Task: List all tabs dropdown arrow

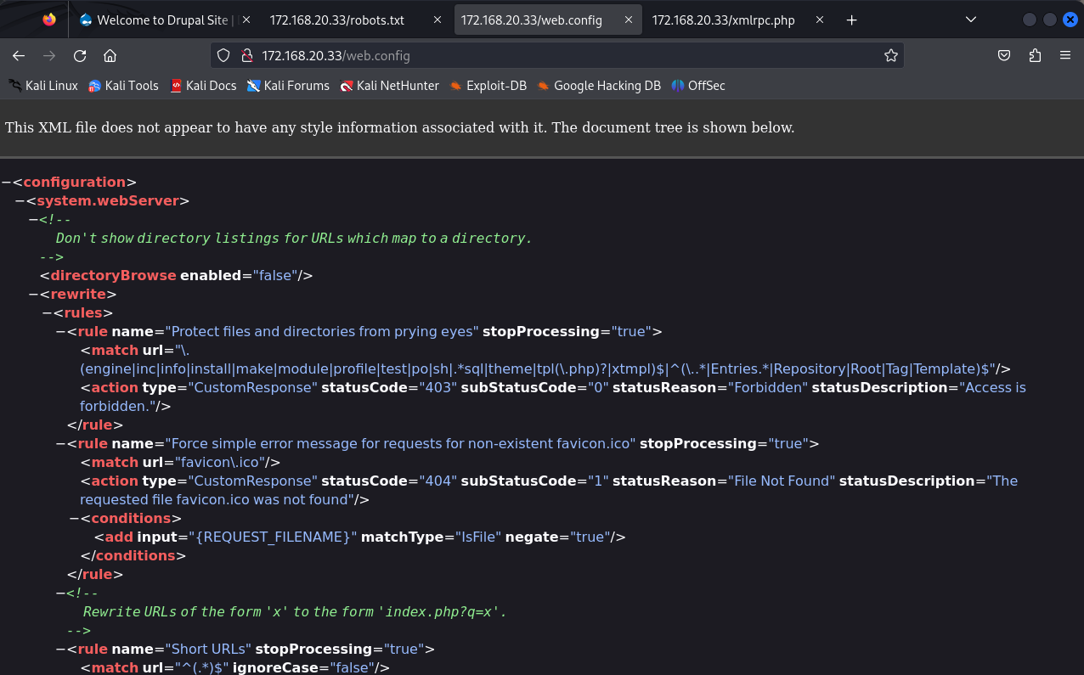Action: pos(972,20)
